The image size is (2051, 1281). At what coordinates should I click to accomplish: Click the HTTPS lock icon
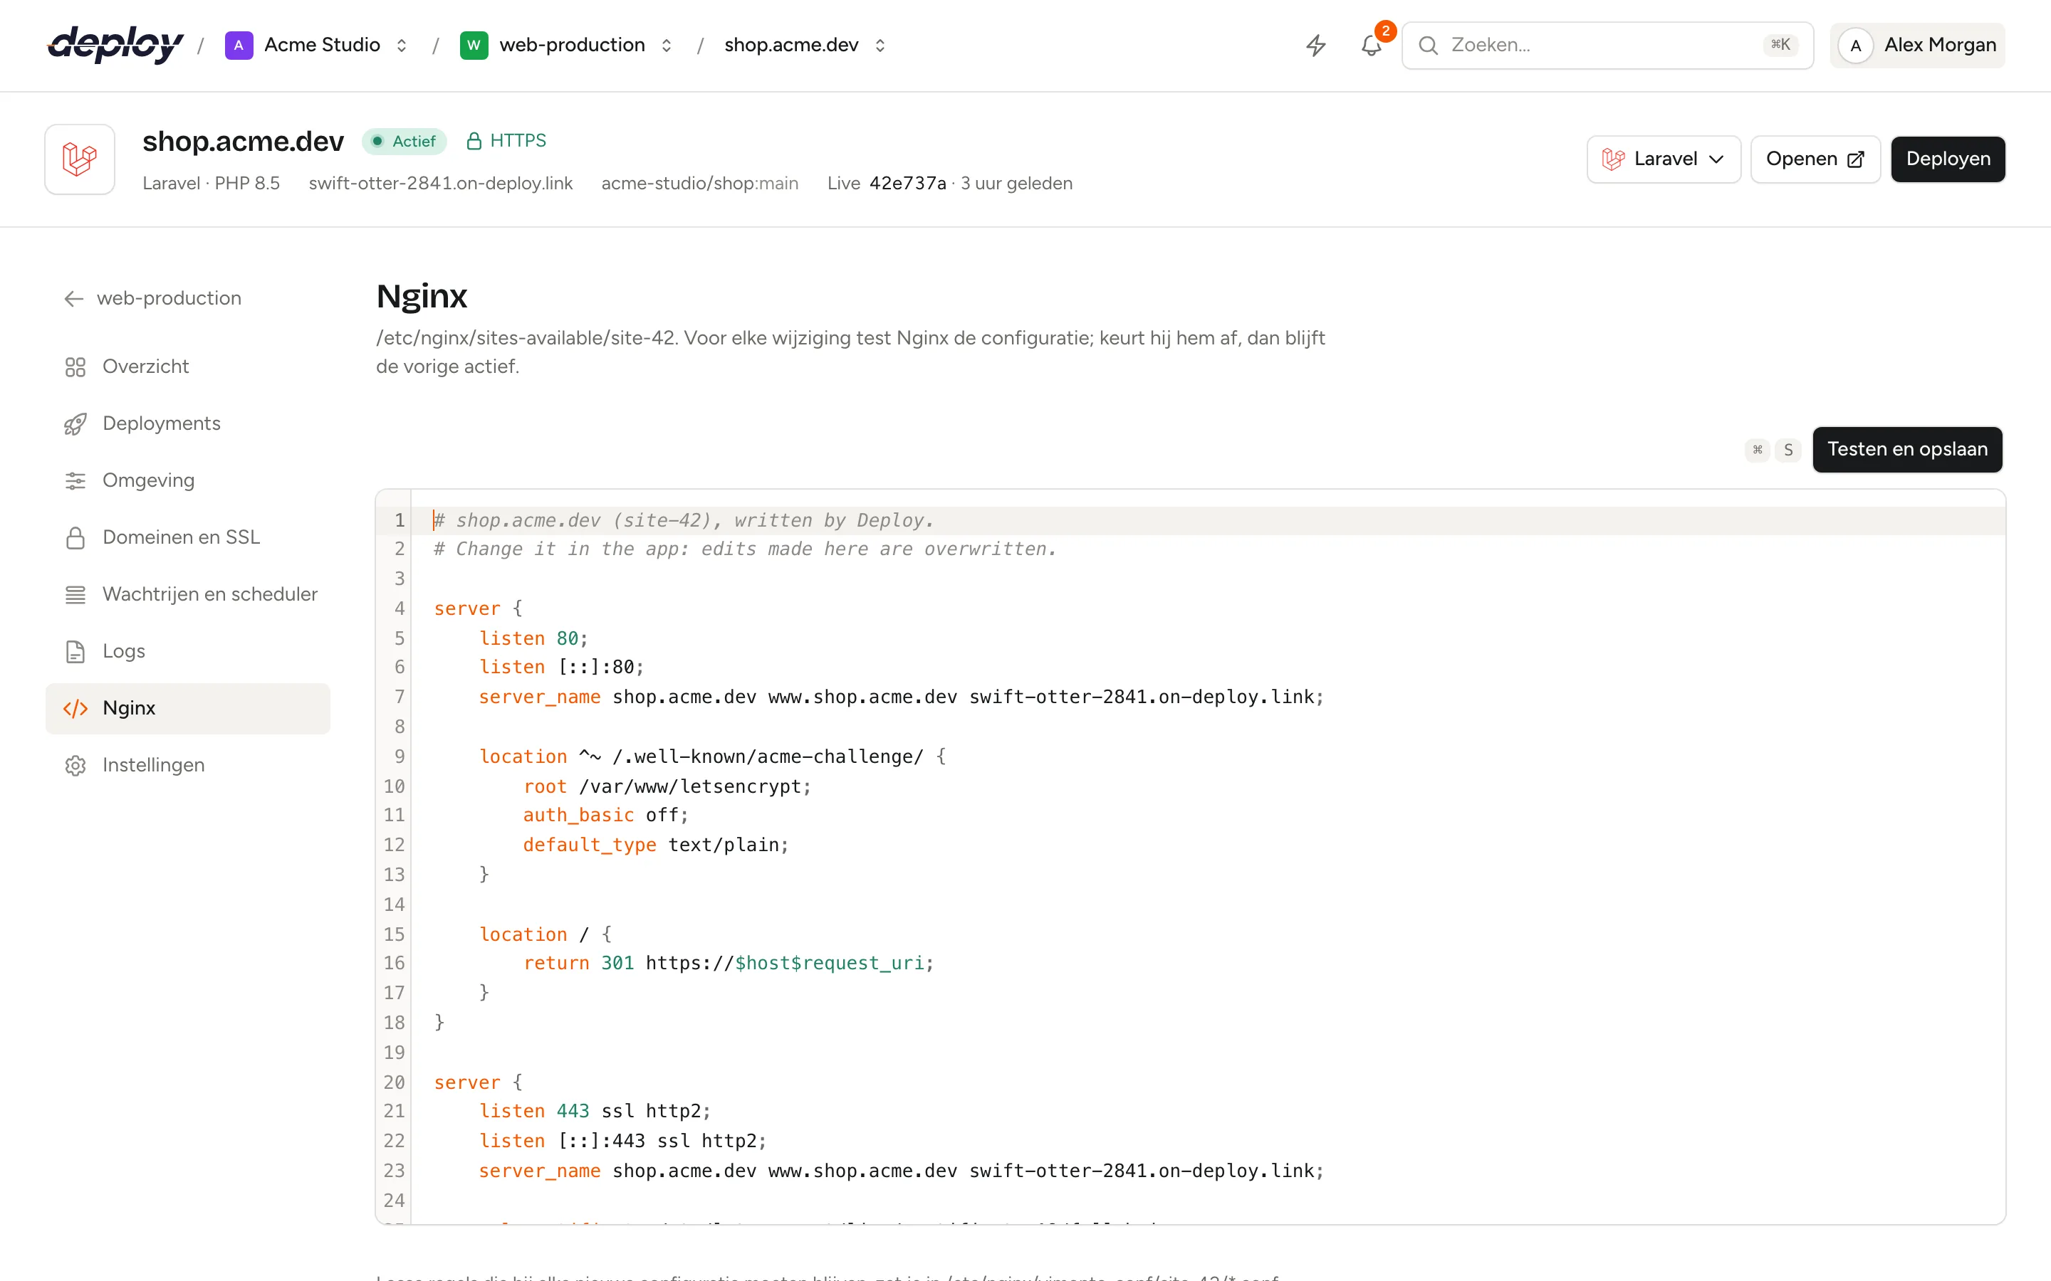coord(474,141)
